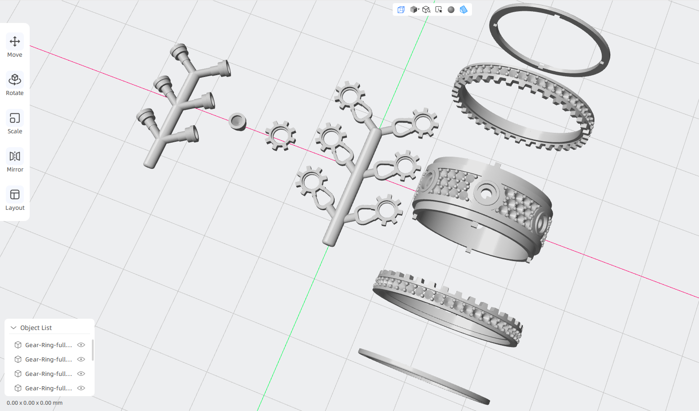Select the beaded ring below the wide band
699x411 pixels.
point(448,308)
